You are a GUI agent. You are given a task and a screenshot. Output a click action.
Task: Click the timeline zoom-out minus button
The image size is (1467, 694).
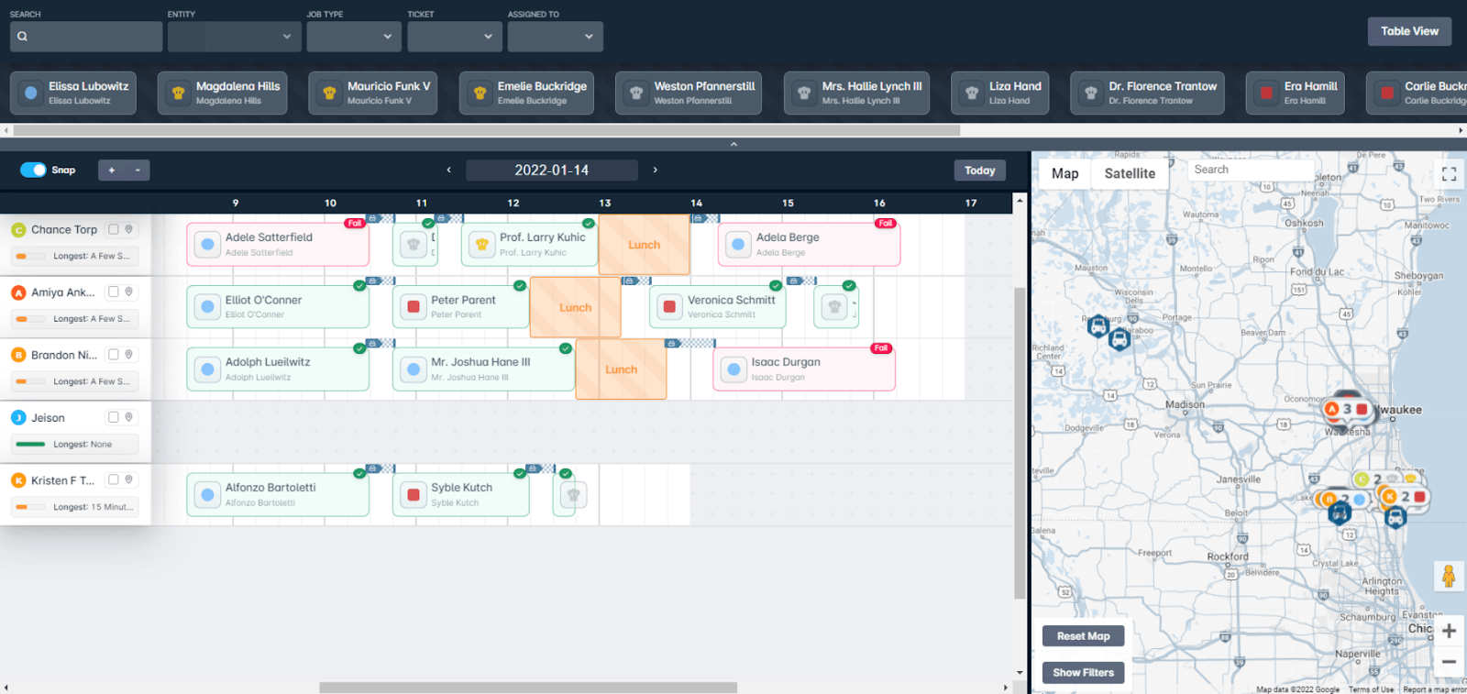[138, 171]
